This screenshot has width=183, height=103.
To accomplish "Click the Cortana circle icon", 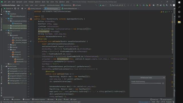I will pos(179,12).
